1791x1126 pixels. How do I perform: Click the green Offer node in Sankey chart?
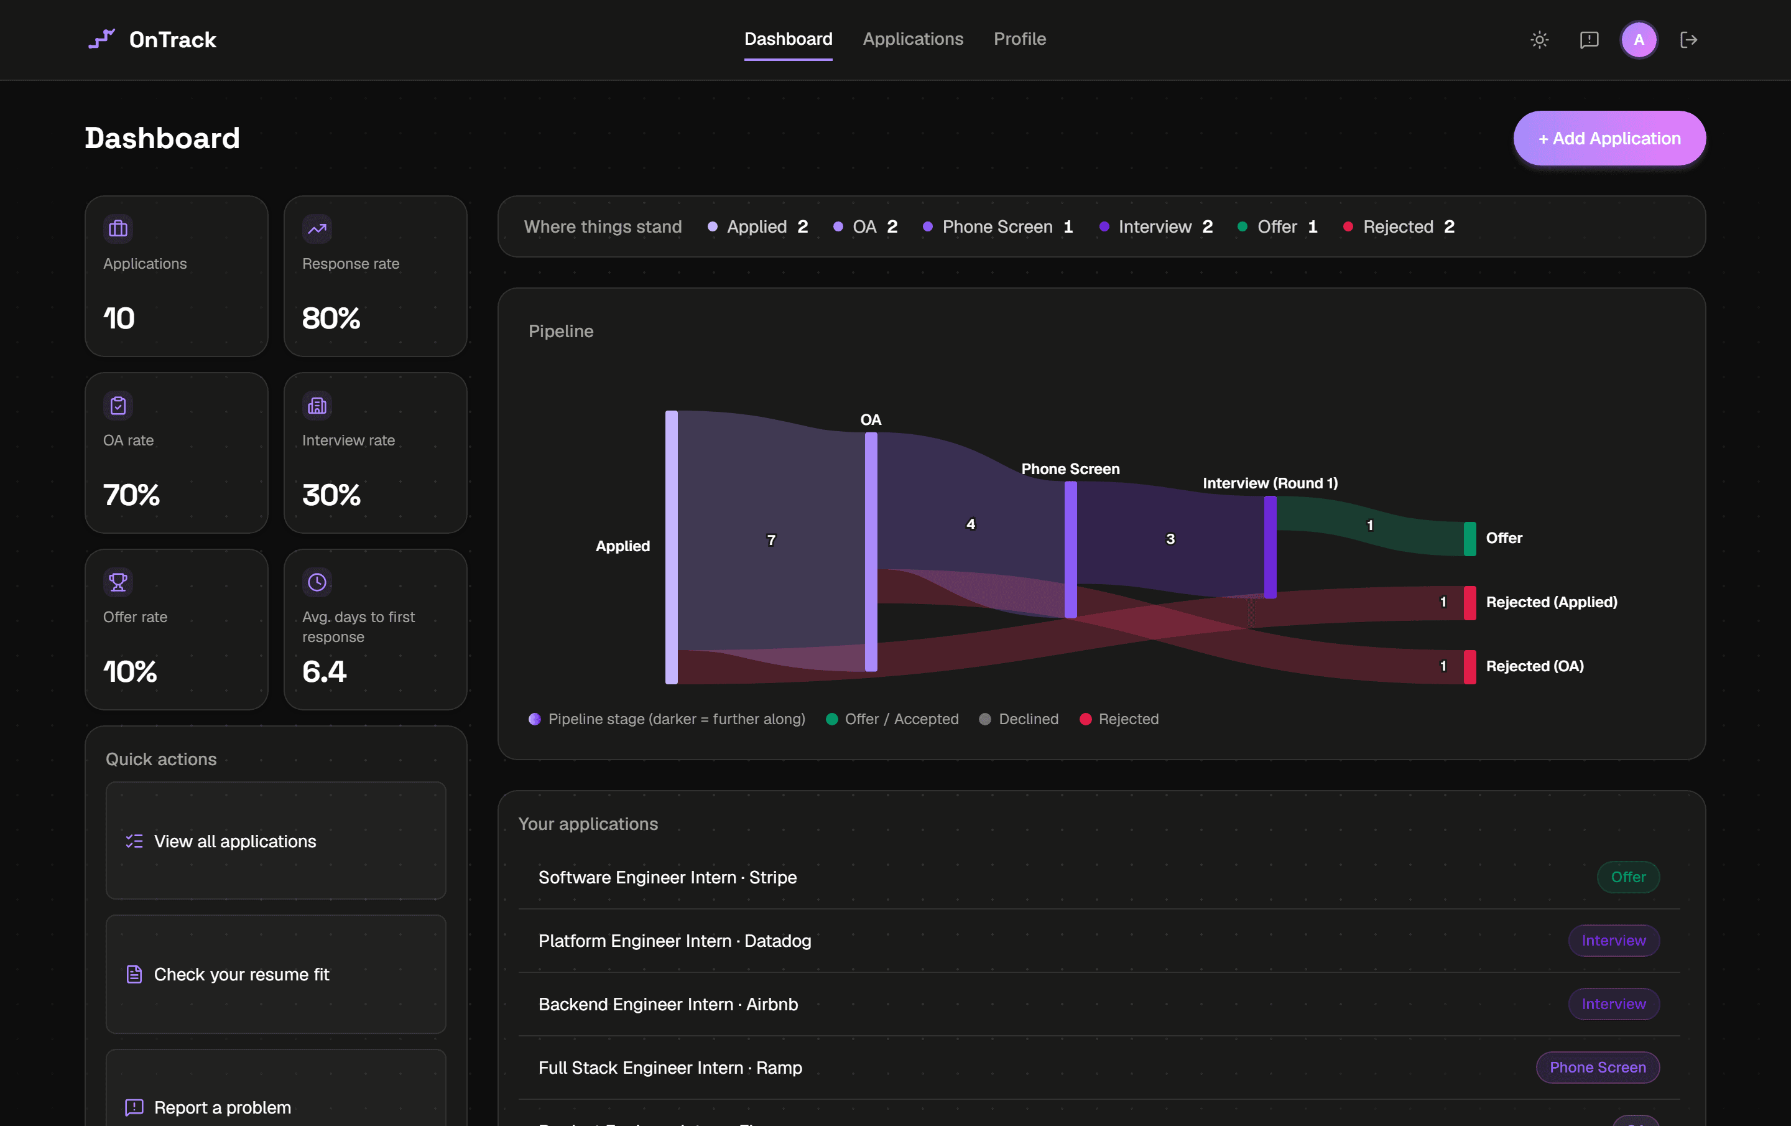pos(1469,539)
